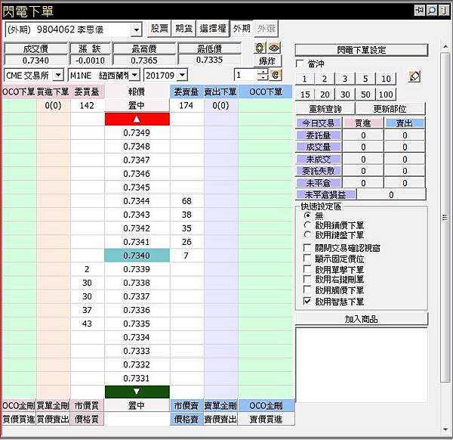Image resolution: width=453 pixels, height=440 pixels.
Task: Pin the 閃電下單 window with the pushpin icon
Action: coord(419,11)
